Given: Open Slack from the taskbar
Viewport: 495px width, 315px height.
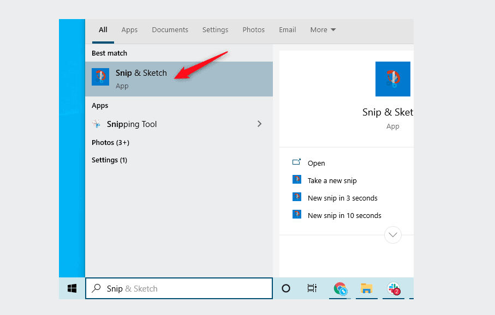Looking at the screenshot, I should pos(393,288).
